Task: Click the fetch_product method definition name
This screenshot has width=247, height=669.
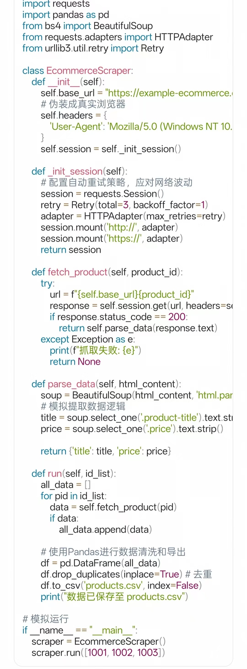Action: pyautogui.click(x=77, y=272)
